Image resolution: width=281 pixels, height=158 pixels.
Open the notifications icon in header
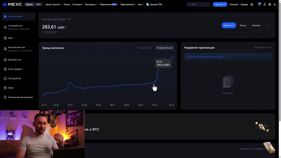[259, 4]
